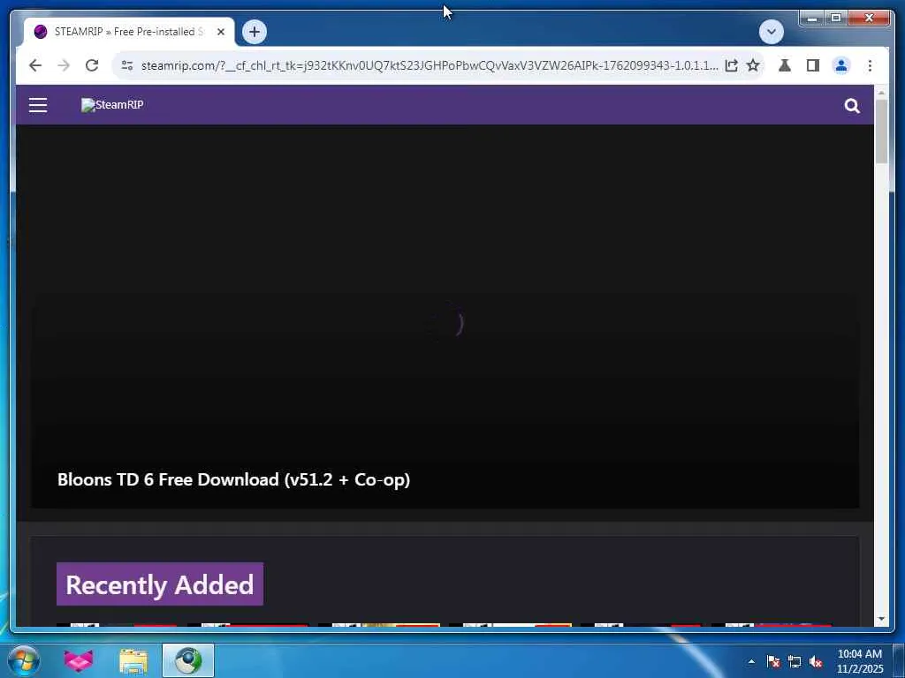
Task: Click the Recently Added heading
Action: (x=160, y=584)
